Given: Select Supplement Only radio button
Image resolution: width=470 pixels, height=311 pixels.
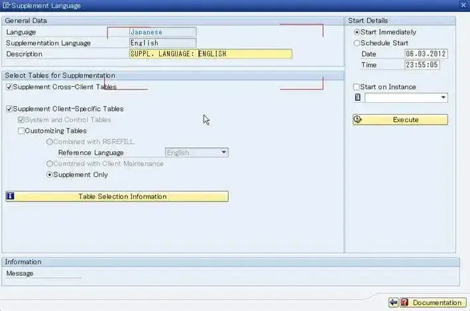Looking at the screenshot, I should tap(50, 174).
